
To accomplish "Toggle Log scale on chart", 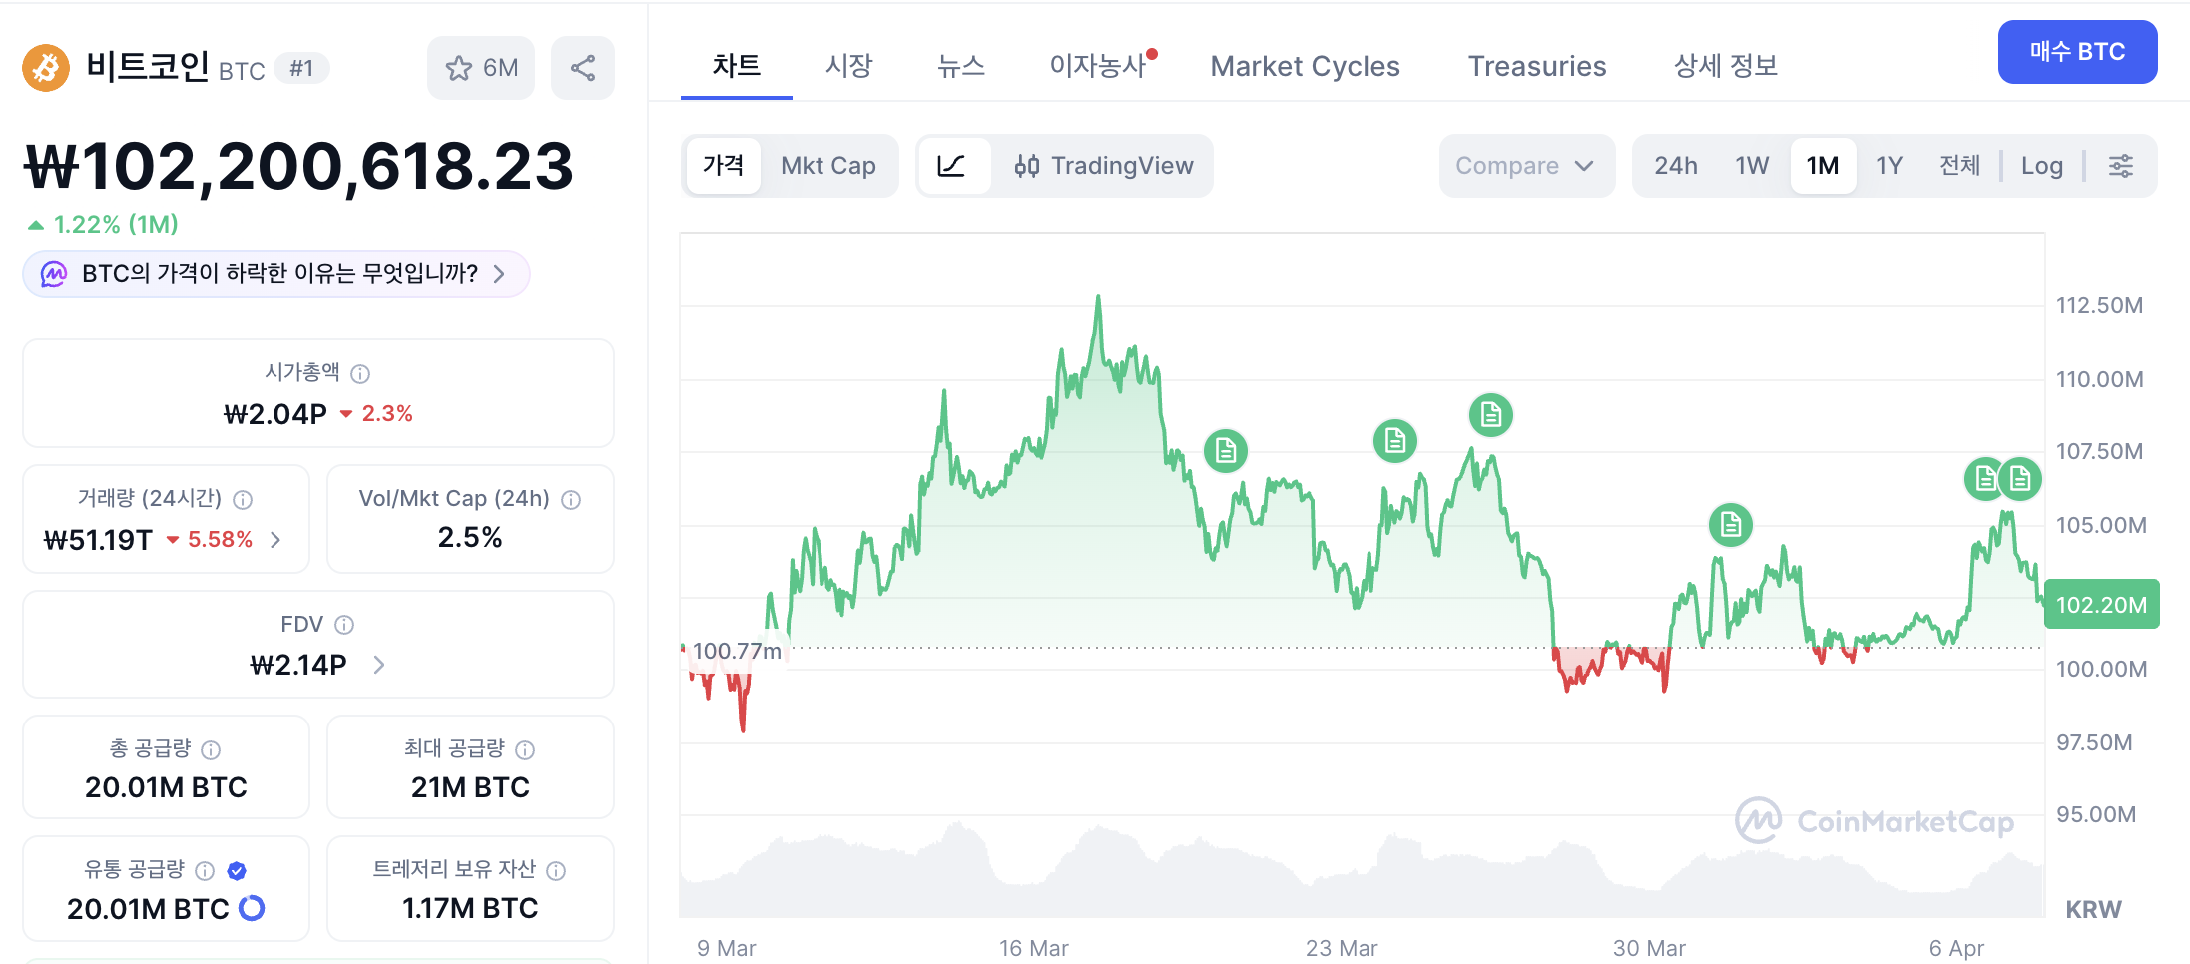I will 2042,166.
